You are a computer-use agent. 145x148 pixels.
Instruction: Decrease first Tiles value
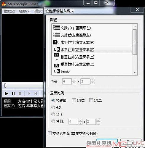74,83
